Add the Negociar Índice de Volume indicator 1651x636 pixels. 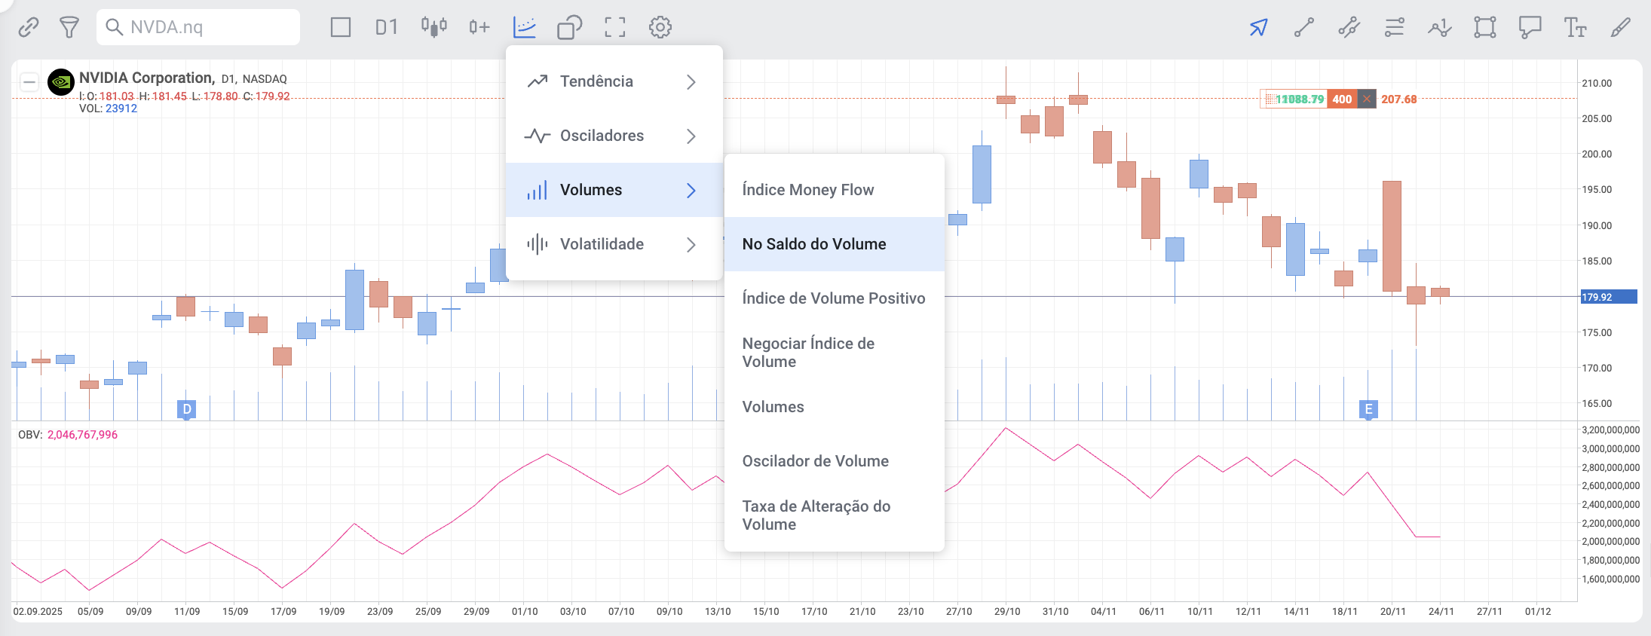pyautogui.click(x=835, y=353)
